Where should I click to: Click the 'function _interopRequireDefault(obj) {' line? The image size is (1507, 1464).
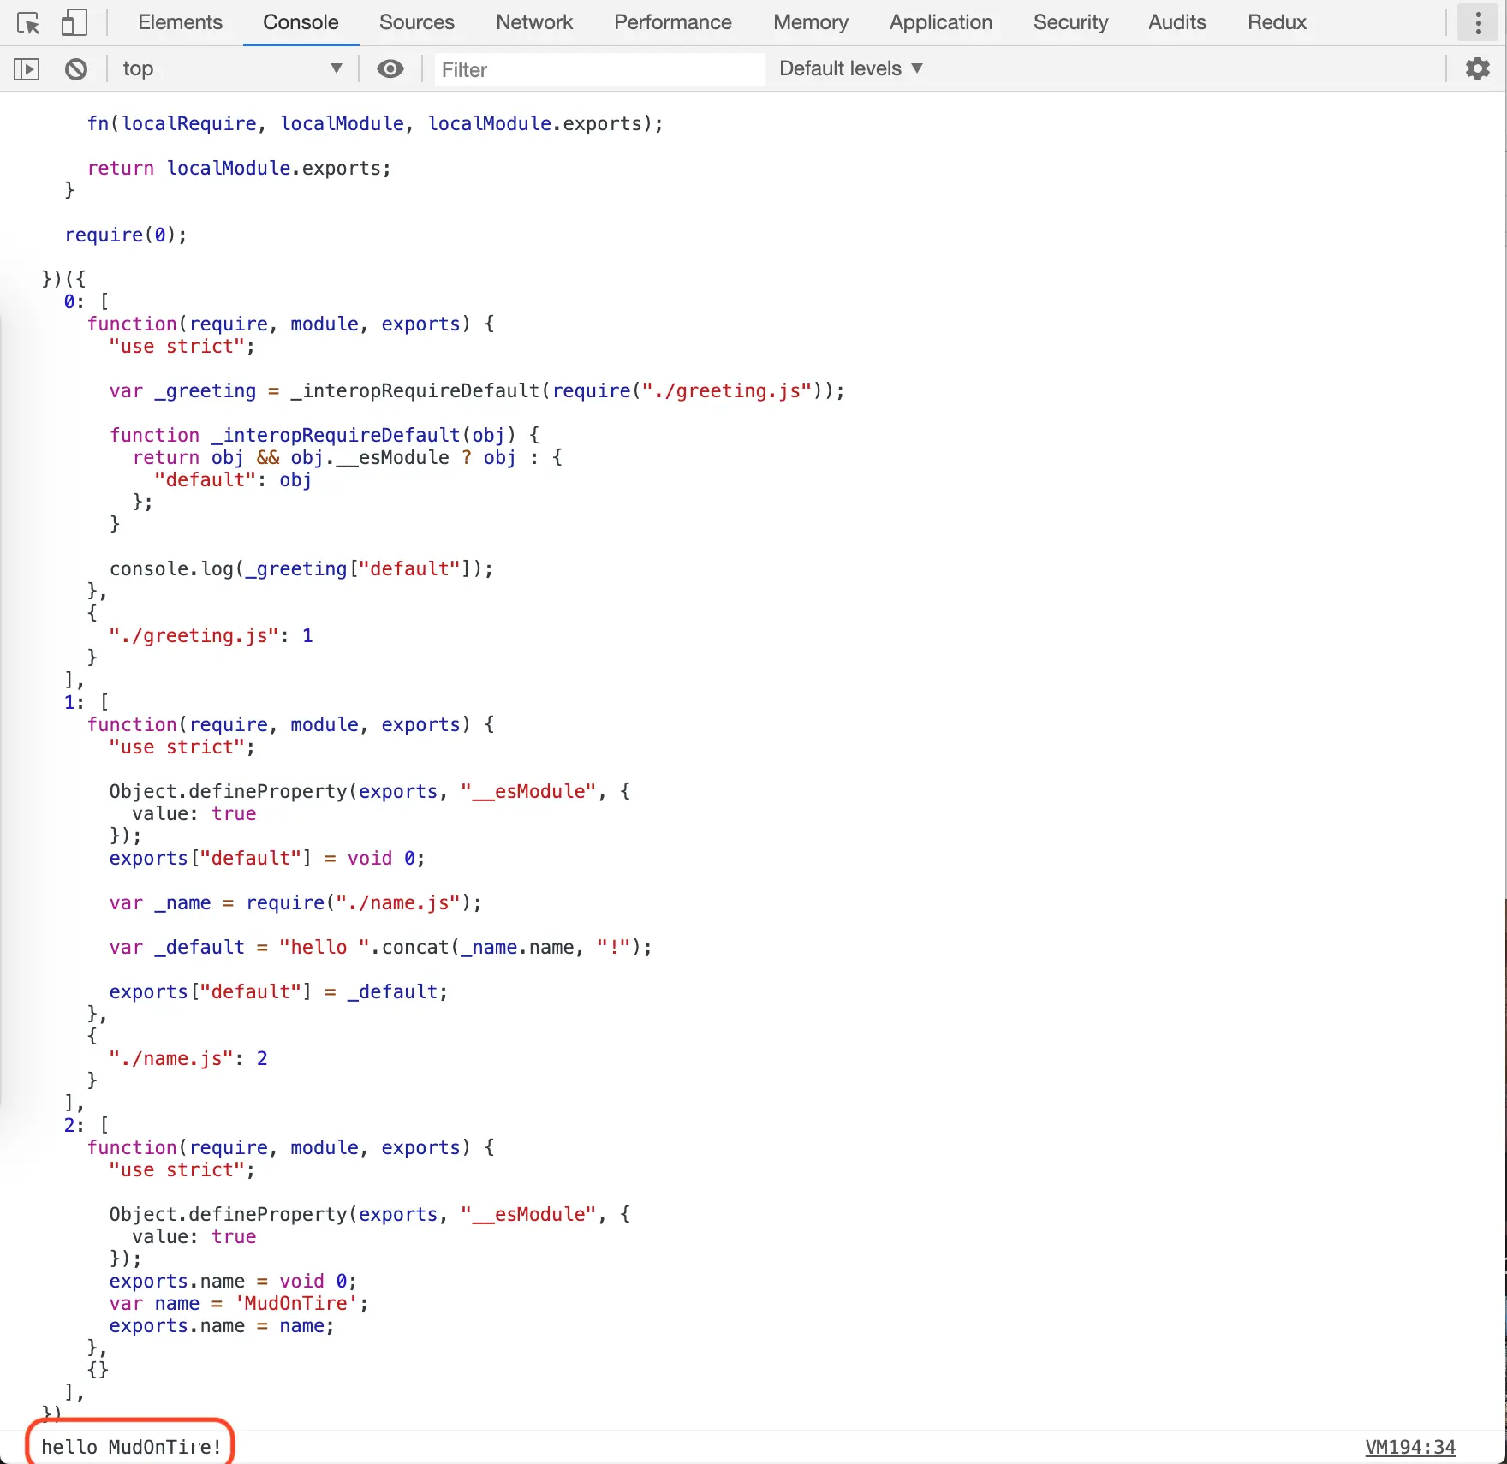(x=325, y=435)
